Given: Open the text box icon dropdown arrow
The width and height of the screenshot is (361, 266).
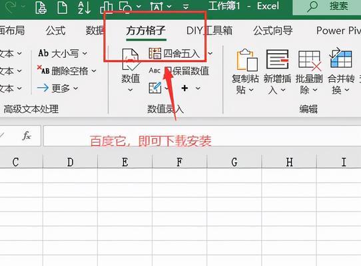Looking at the screenshot, I should [x=169, y=6].
